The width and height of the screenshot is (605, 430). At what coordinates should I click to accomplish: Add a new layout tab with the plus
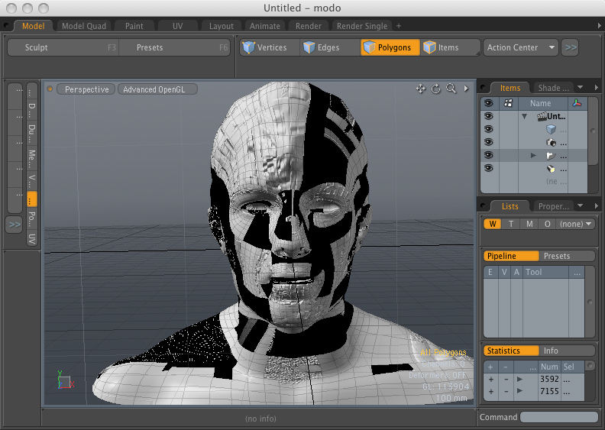399,26
